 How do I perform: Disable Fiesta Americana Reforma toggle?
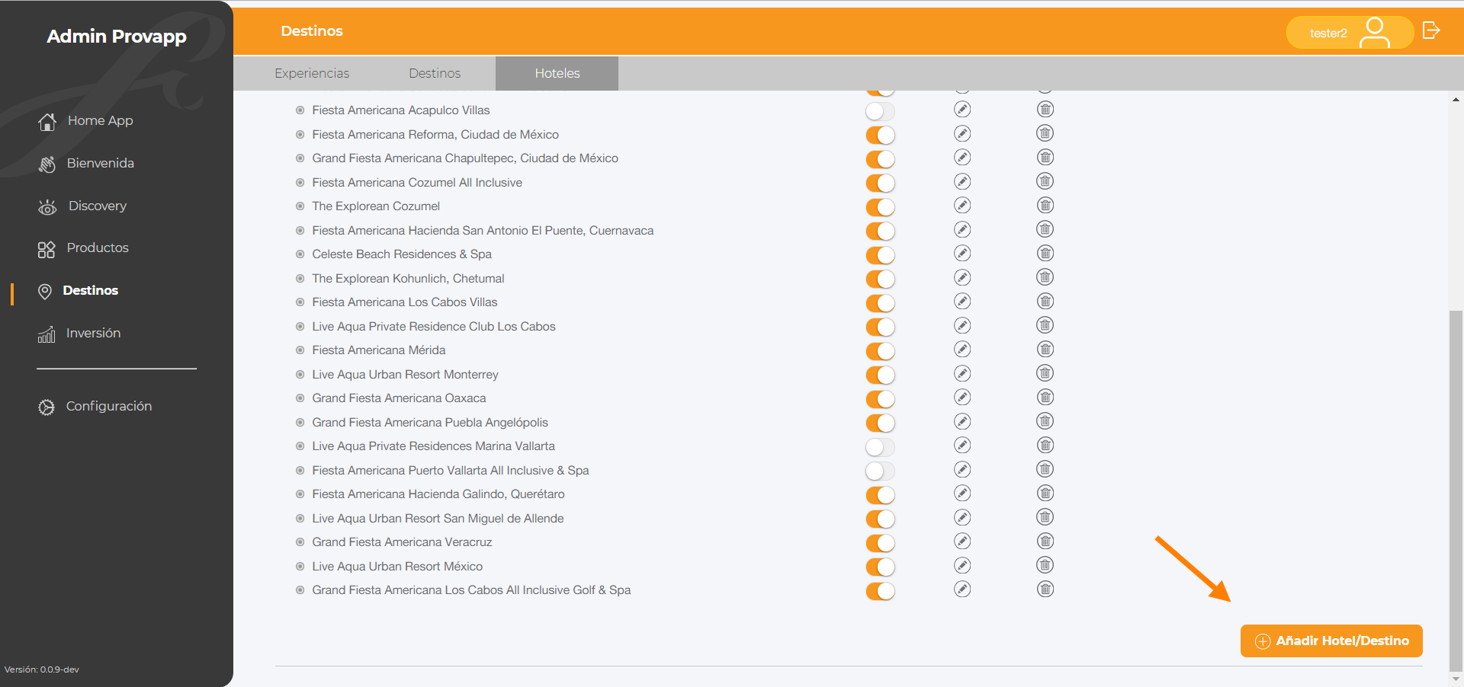coord(880,136)
